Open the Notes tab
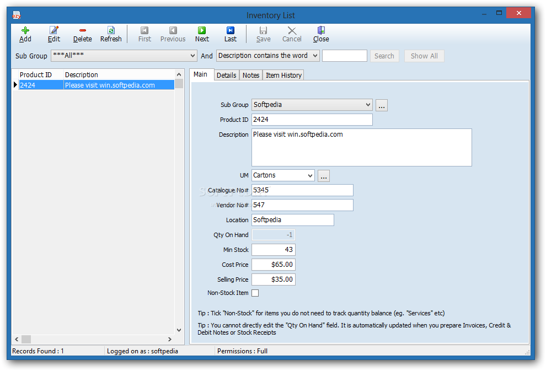 (x=251, y=75)
